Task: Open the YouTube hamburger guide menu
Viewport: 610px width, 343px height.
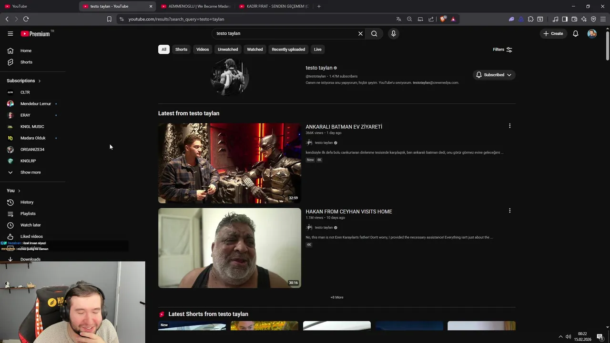Action: (10, 33)
